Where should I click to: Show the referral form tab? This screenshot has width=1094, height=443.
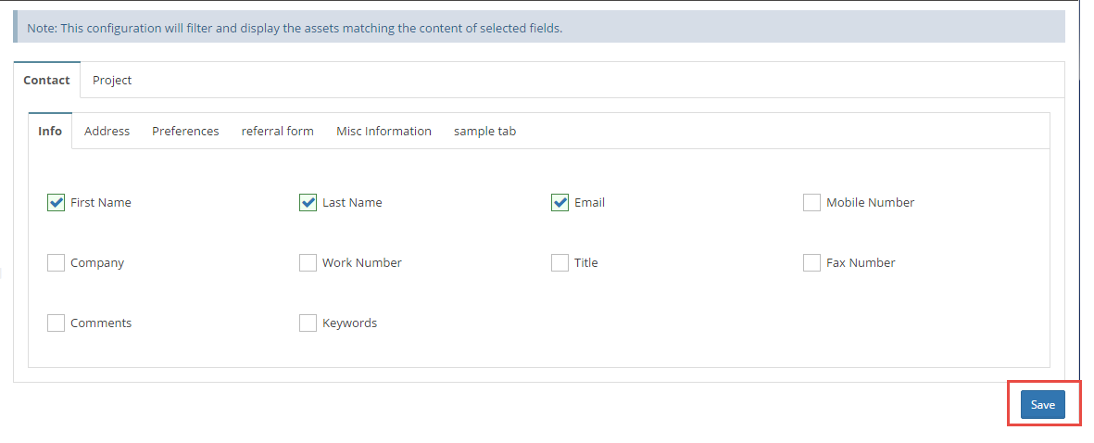(x=277, y=132)
